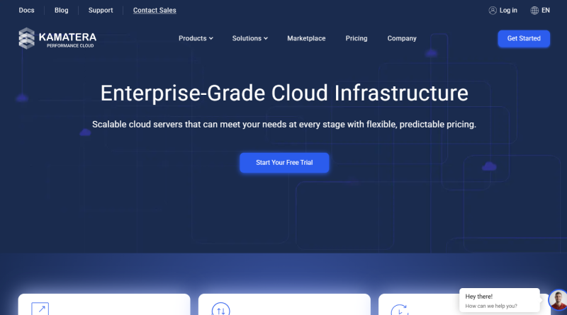The image size is (567, 315).
Task: Click the 'Hey there!' chat bubble
Action: (500, 300)
